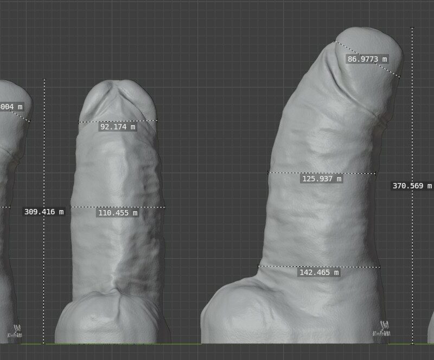
Task: Click the 125.937 m width label
Action: (x=321, y=179)
